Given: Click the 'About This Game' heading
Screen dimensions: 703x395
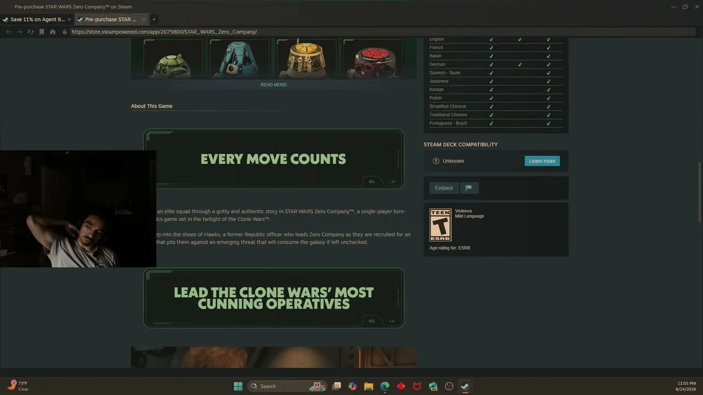Looking at the screenshot, I should pyautogui.click(x=152, y=106).
